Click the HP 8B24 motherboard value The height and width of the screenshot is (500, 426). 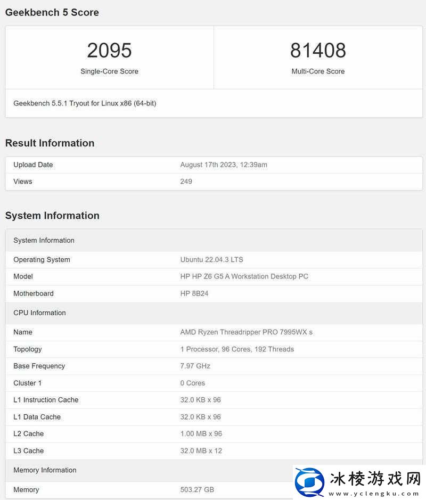pyautogui.click(x=194, y=293)
